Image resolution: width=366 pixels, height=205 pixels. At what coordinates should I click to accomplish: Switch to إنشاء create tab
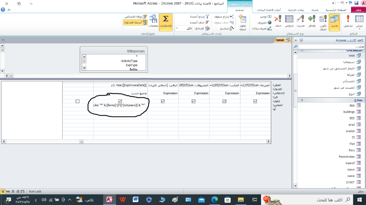coord(315,10)
